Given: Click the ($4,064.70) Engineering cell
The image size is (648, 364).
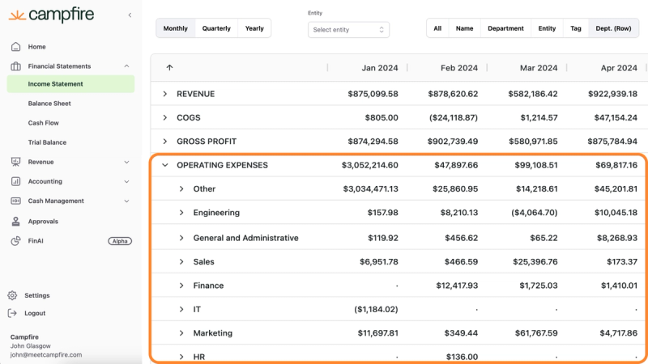Looking at the screenshot, I should coord(535,213).
